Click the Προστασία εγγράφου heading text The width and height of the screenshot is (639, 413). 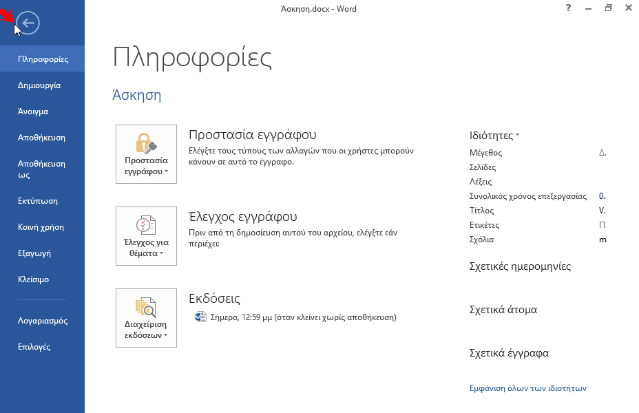253,135
